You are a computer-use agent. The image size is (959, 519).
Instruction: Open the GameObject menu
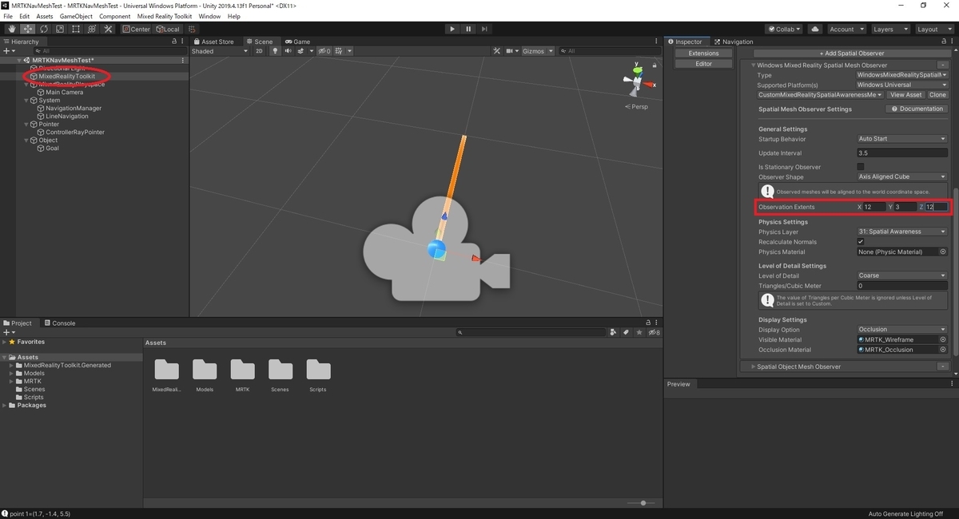click(x=76, y=16)
